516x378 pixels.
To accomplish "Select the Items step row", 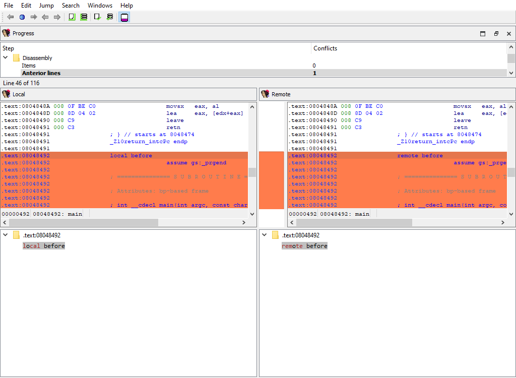I will [x=29, y=66].
